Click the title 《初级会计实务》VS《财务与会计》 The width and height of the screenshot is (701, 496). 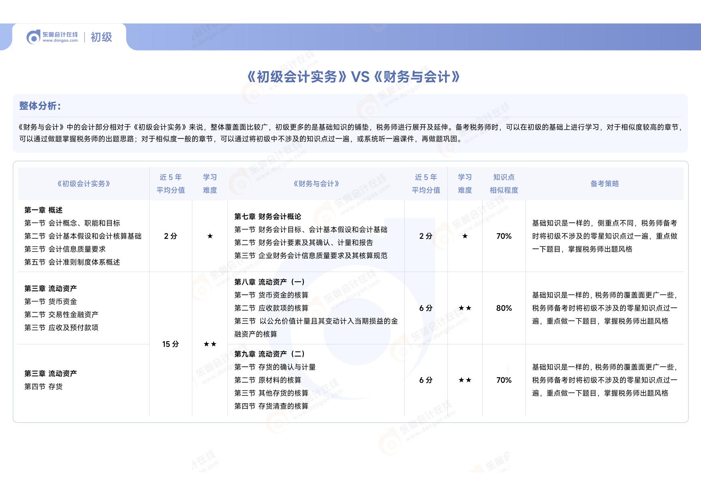(x=353, y=77)
